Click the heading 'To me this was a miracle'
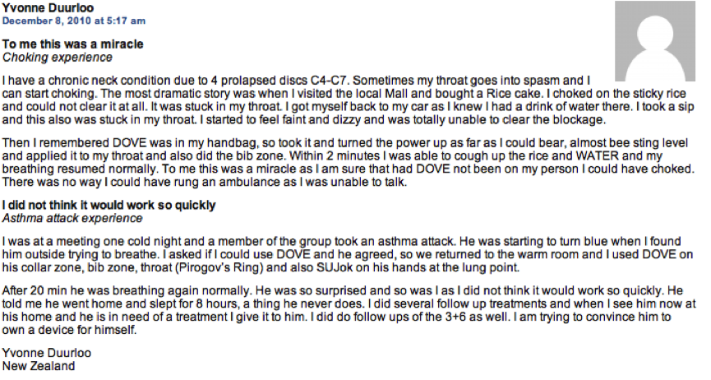The height and width of the screenshot is (380, 711). point(72,44)
